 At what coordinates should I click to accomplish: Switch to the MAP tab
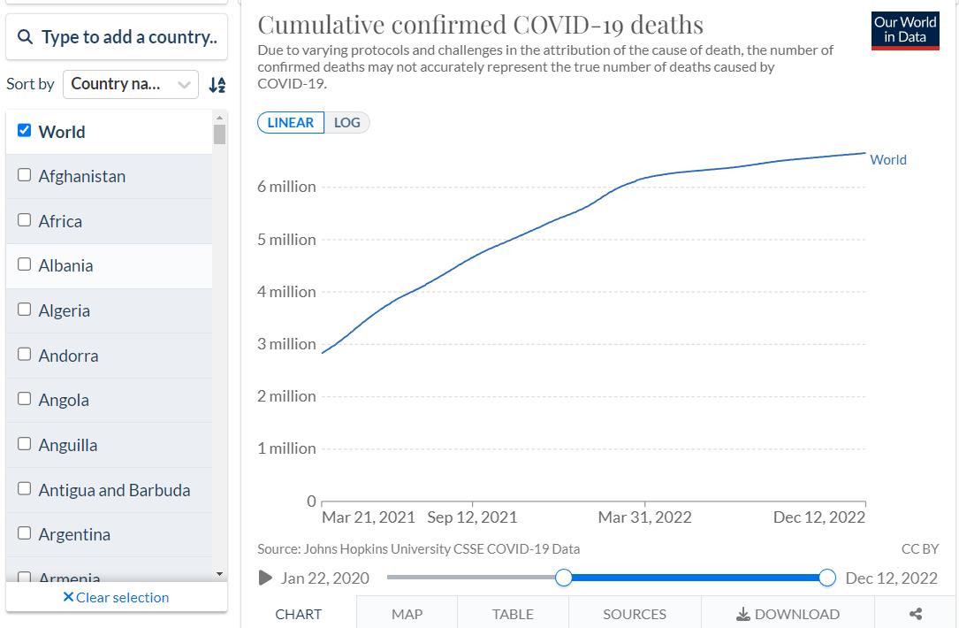(407, 614)
